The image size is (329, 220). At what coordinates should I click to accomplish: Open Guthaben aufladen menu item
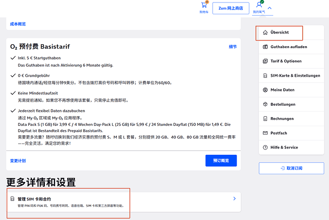[x=291, y=47]
